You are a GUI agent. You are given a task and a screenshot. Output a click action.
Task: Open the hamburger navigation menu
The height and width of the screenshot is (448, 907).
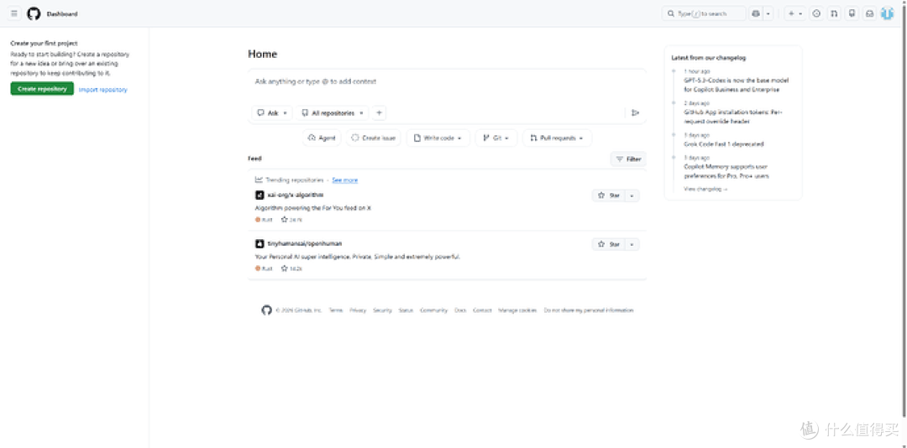(x=14, y=13)
